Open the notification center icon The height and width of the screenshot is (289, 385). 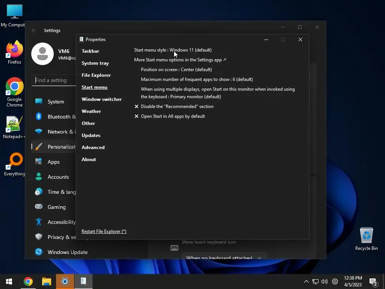pos(373,282)
